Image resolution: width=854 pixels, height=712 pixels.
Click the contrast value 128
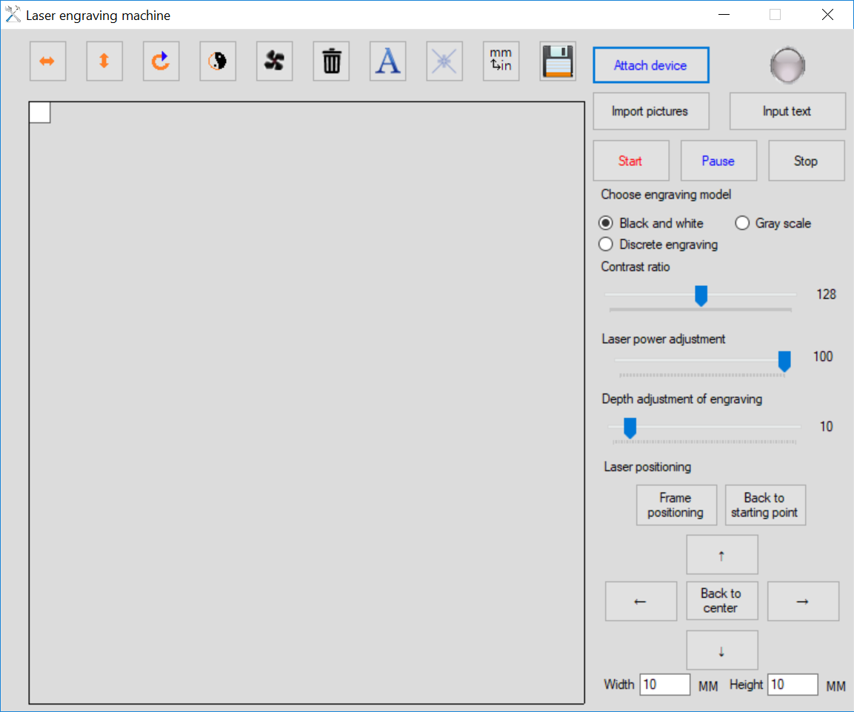(x=826, y=295)
